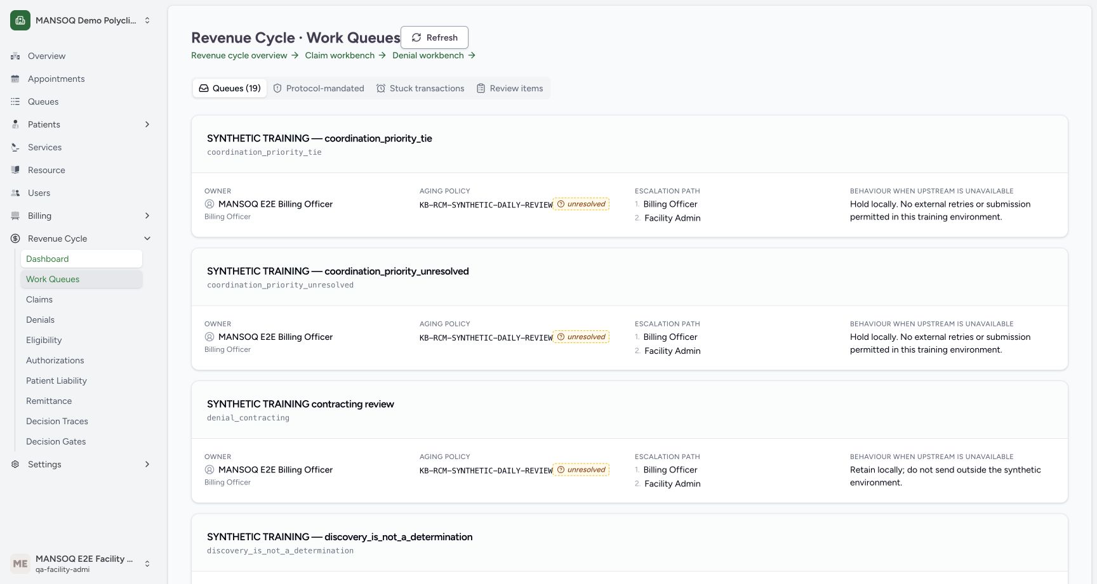This screenshot has height=584, width=1097.
Task: Open Patient Liability in the sidebar
Action: [81, 380]
